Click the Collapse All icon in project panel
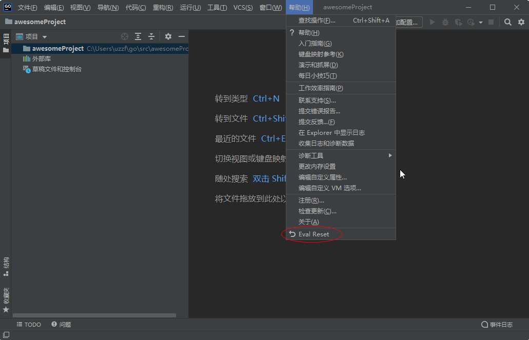 coord(151,36)
